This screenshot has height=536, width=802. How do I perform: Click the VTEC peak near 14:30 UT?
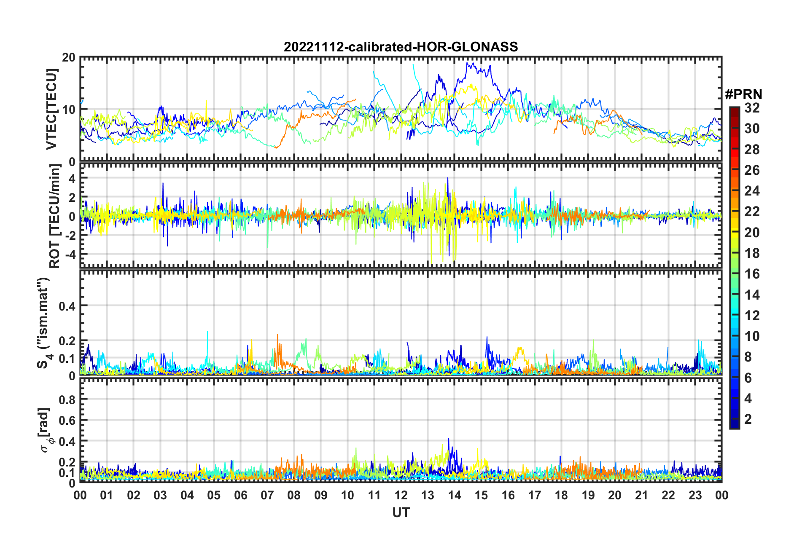click(467, 63)
